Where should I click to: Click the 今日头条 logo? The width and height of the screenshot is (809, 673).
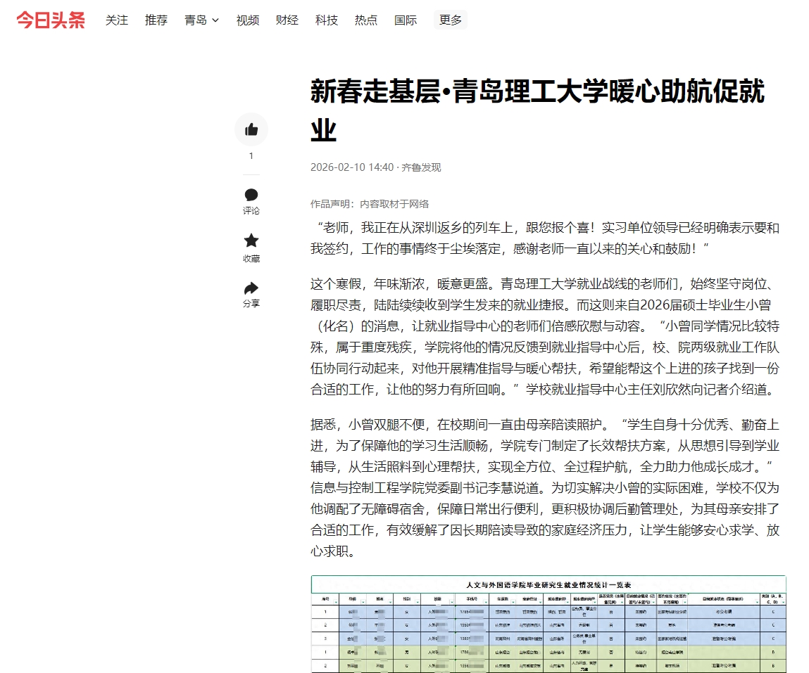click(51, 20)
